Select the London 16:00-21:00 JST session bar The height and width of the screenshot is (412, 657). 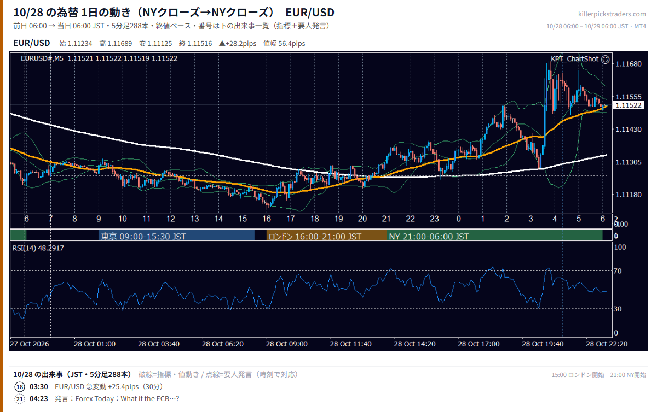coord(326,236)
